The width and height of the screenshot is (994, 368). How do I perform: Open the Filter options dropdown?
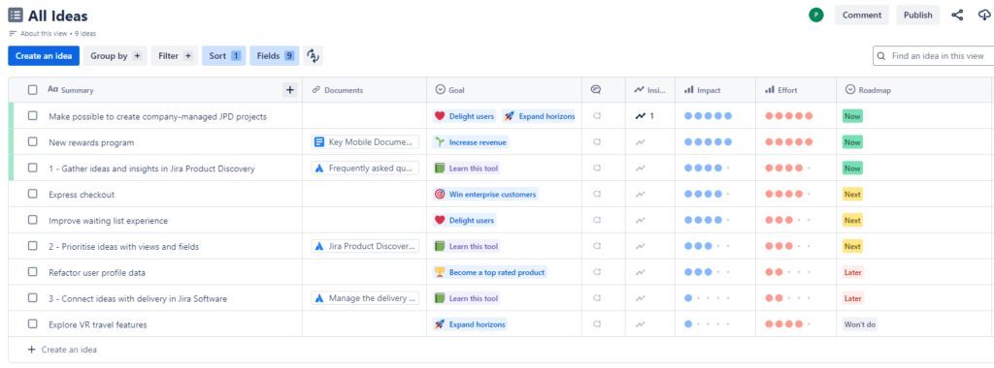click(175, 55)
